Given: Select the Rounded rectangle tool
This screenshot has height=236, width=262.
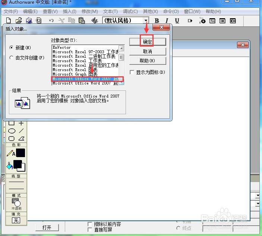Looking at the screenshot, I should pyautogui.click(x=11, y=138).
